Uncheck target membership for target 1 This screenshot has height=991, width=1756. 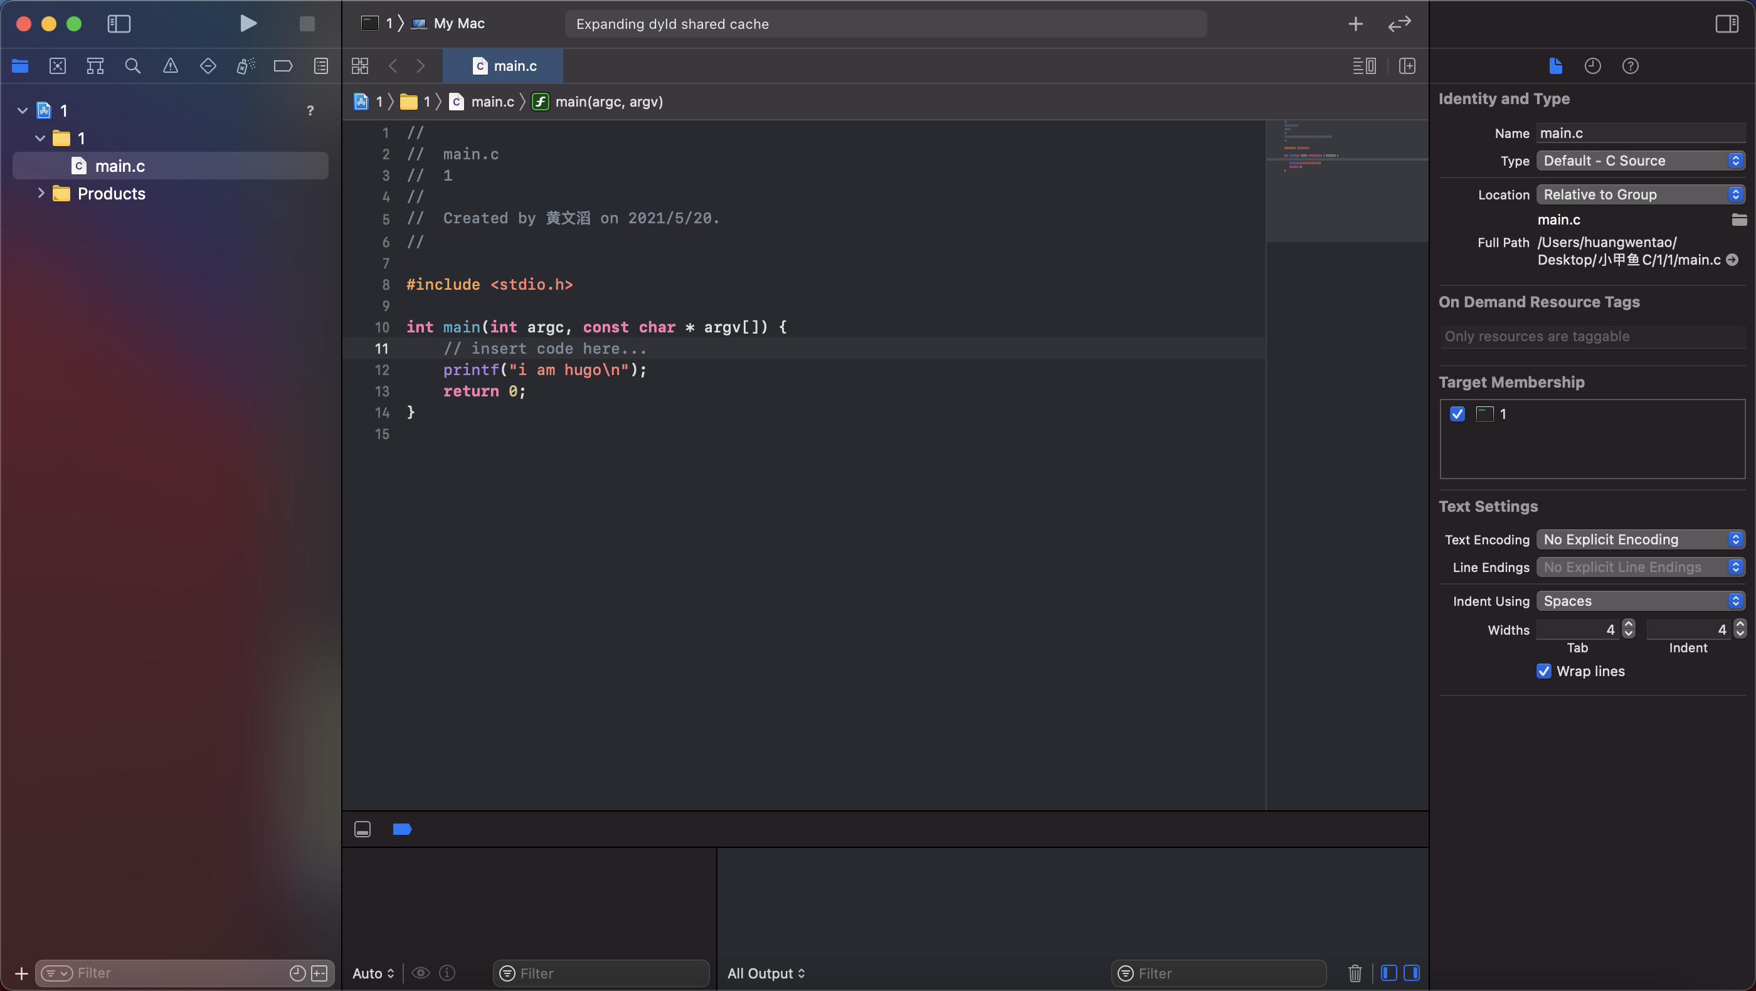coord(1457,414)
